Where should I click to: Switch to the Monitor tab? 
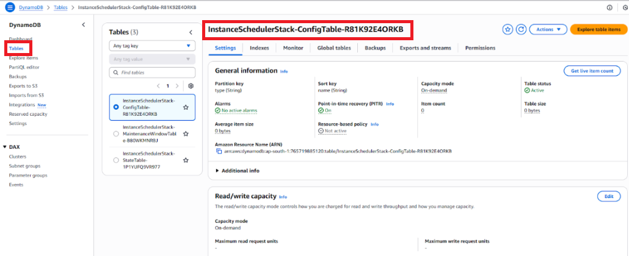pyautogui.click(x=293, y=48)
